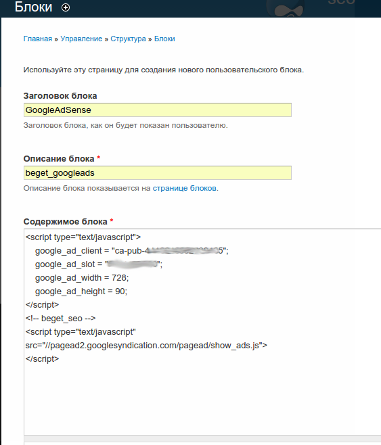Open the Главная breadcrumb link
Image resolution: width=381 pixels, height=445 pixels.
point(38,39)
